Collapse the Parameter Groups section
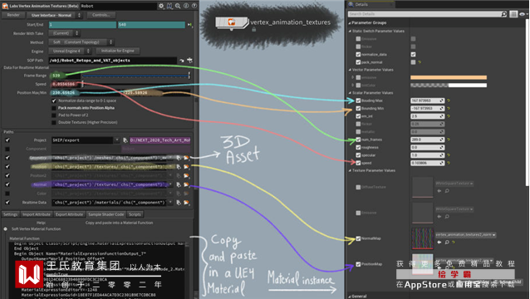Image resolution: width=530 pixels, height=299 pixels. tap(350, 23)
